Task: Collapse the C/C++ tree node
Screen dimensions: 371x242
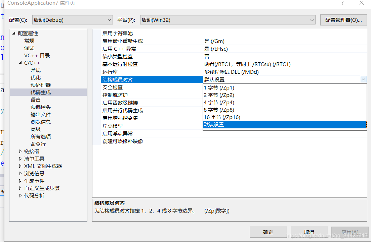Action: tap(20, 63)
